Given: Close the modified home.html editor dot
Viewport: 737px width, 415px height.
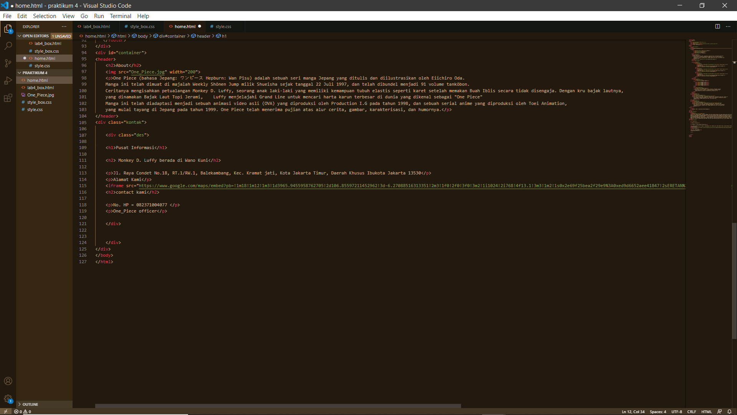Looking at the screenshot, I should (200, 26).
